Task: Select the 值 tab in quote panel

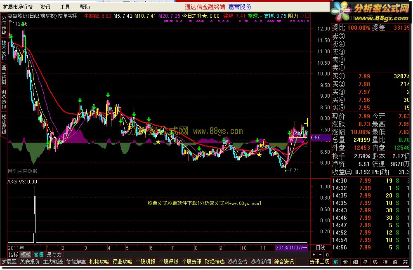Action: pos(395,262)
